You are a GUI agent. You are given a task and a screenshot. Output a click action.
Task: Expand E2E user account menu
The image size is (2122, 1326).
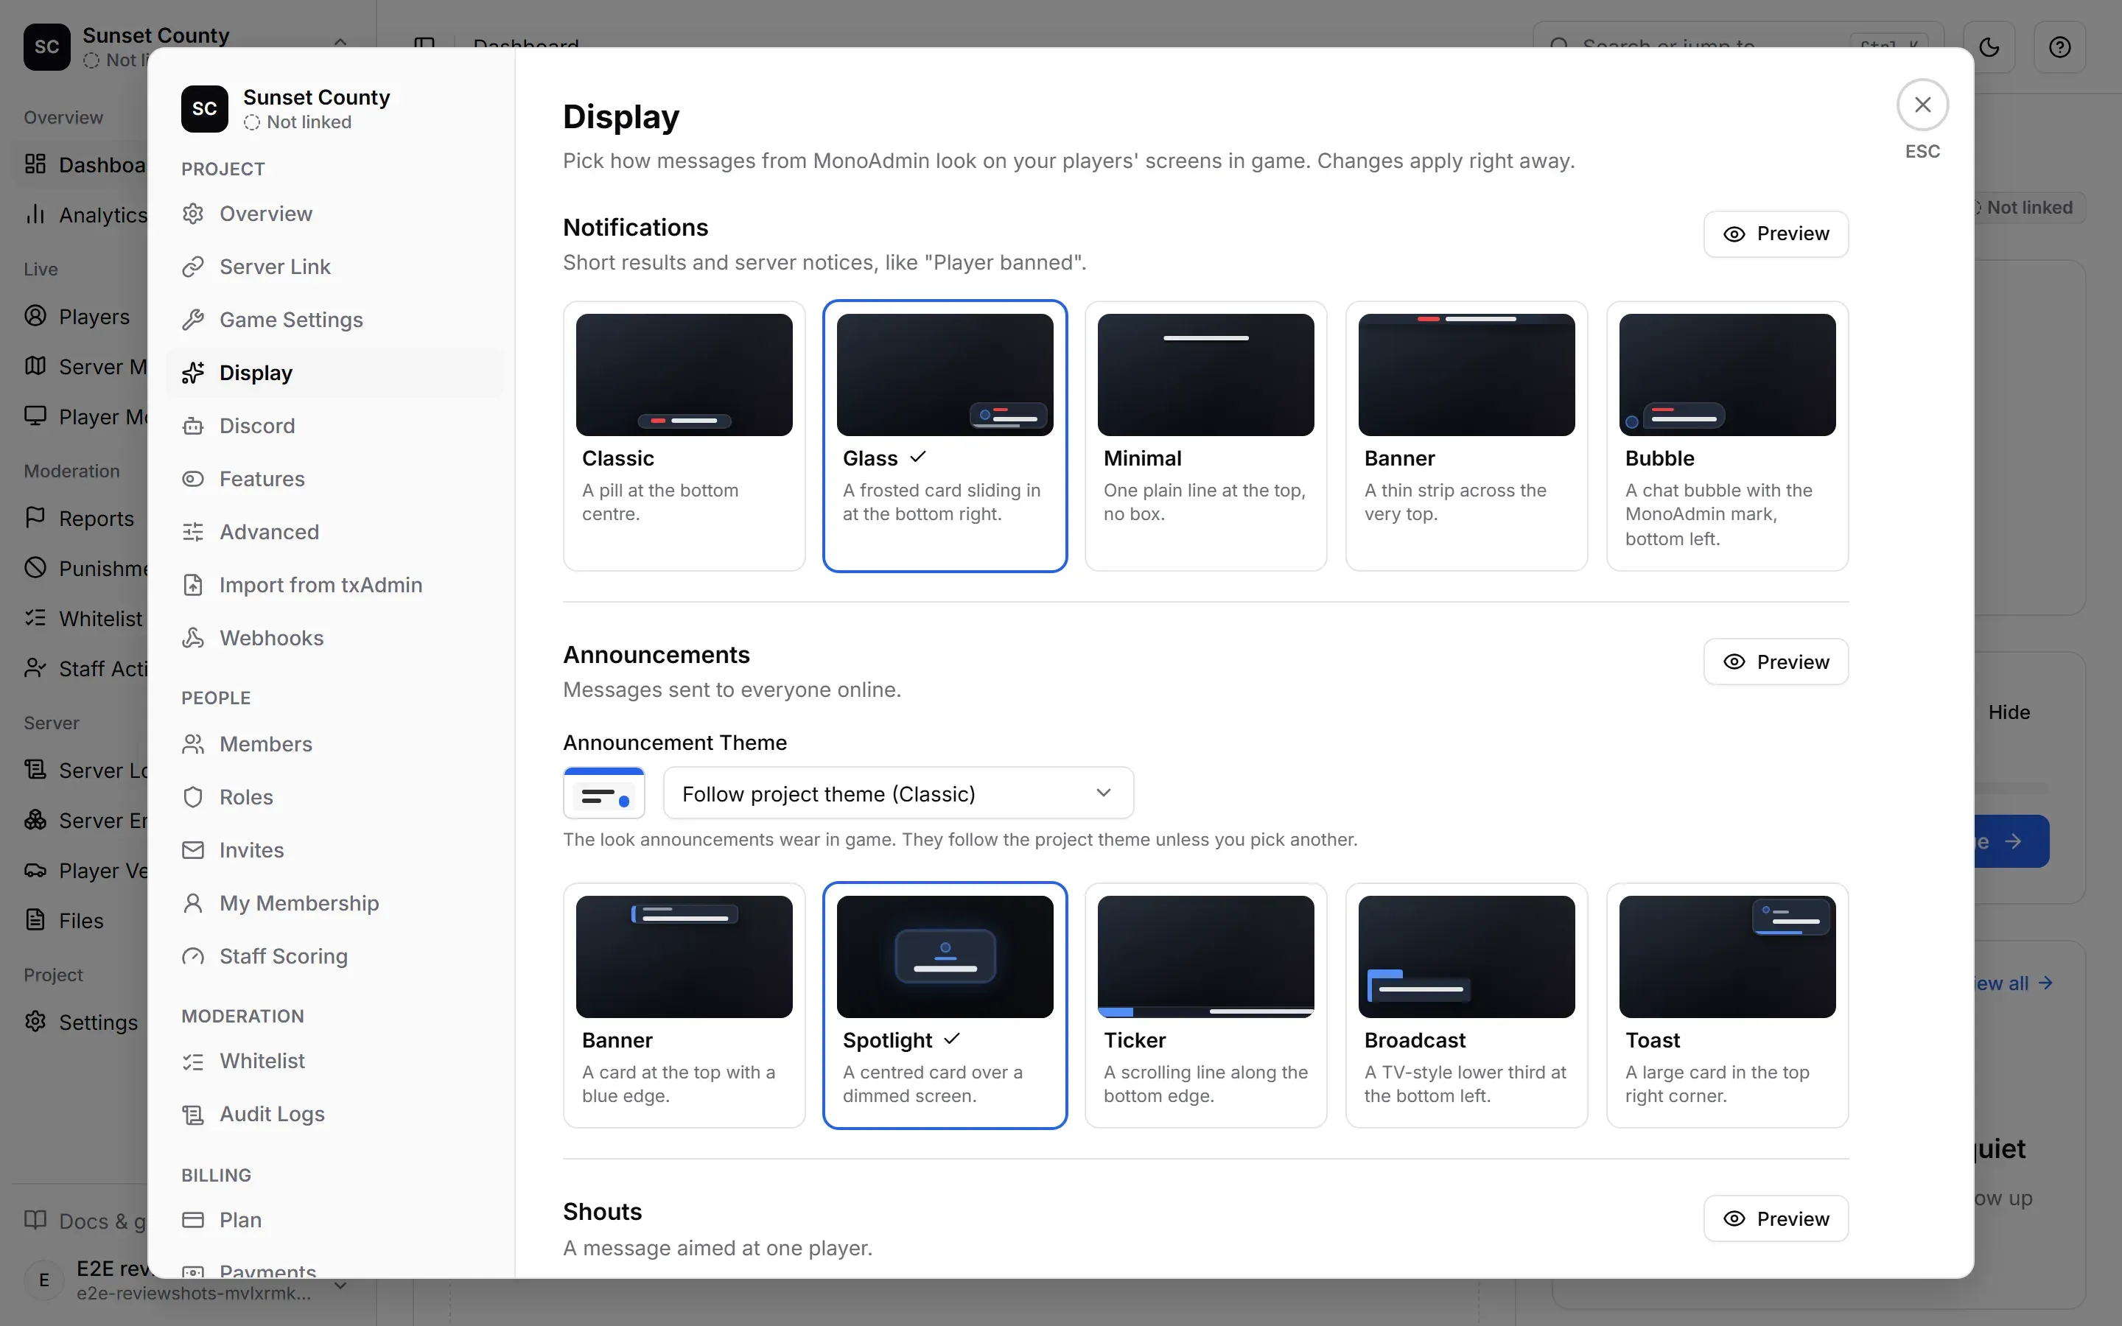click(x=341, y=1285)
